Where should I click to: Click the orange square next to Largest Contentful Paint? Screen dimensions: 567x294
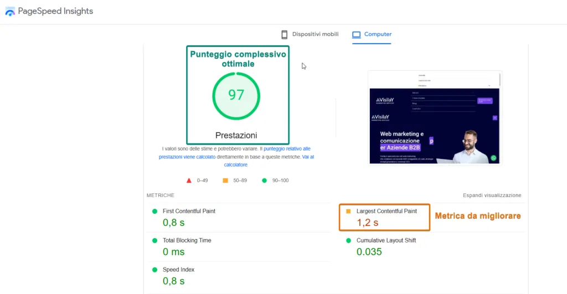pos(348,211)
